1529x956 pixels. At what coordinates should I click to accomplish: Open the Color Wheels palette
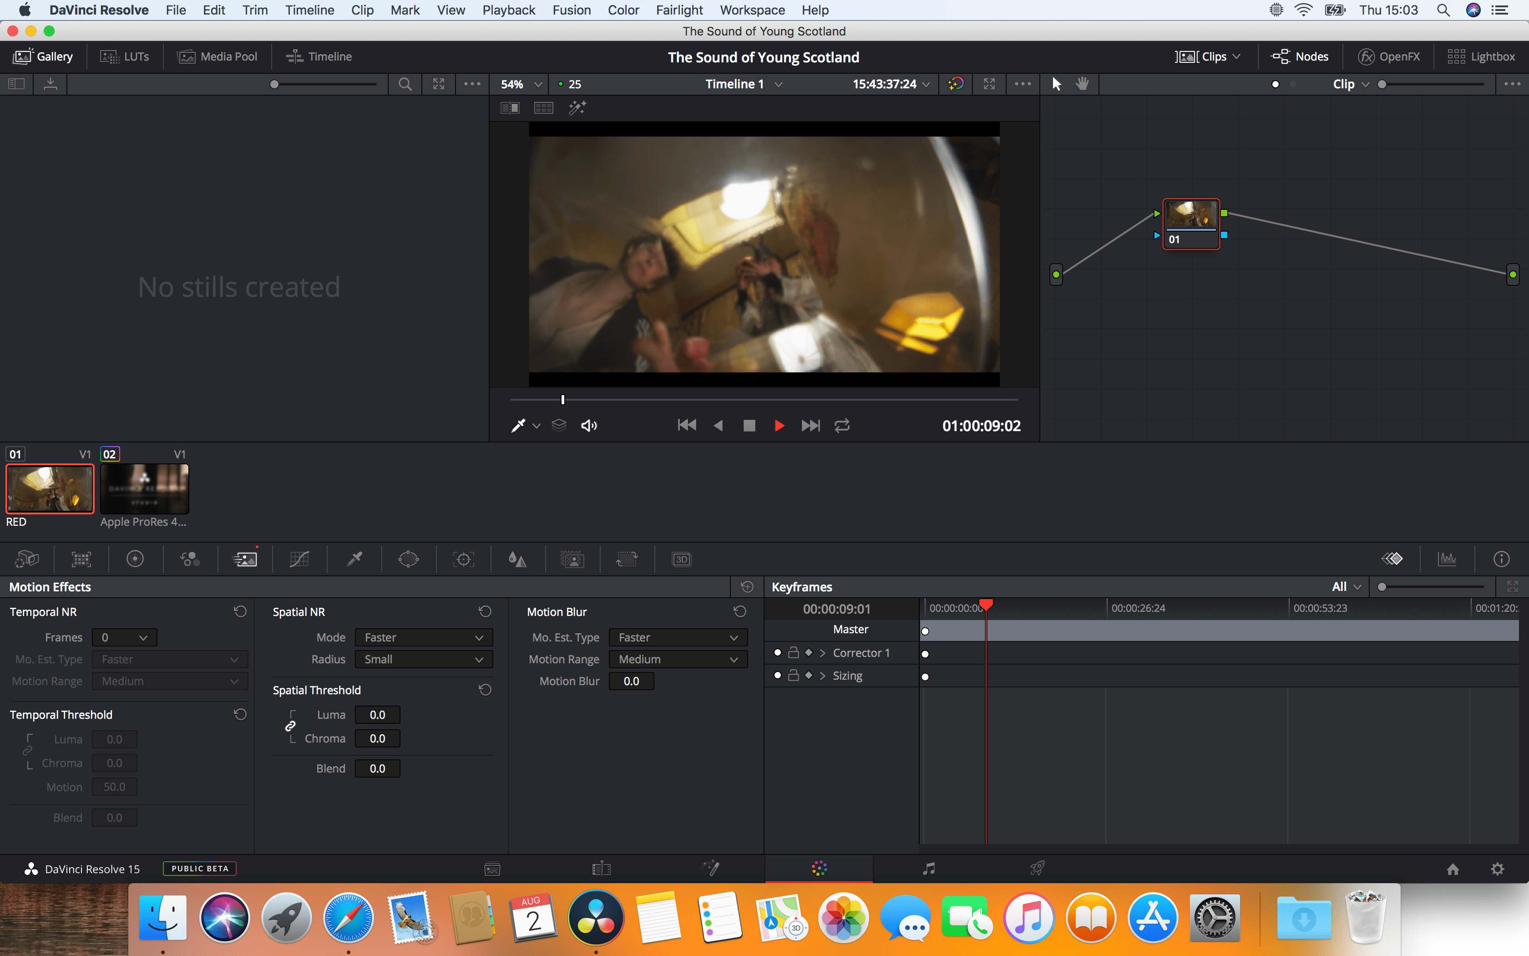[135, 559]
